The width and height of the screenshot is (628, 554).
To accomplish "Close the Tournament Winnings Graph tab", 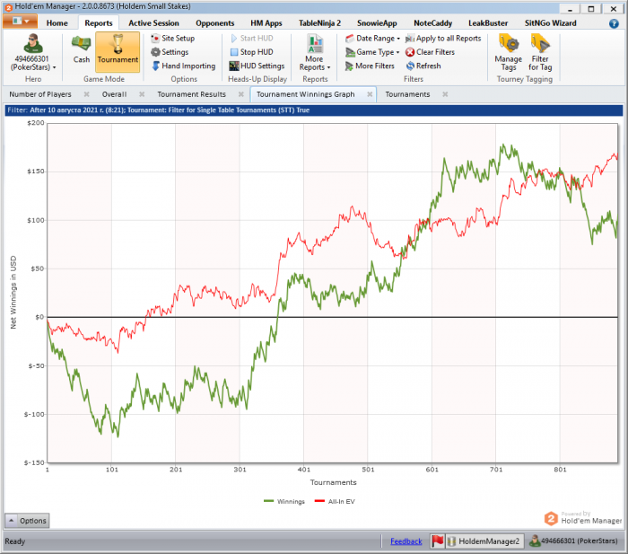I will tap(370, 94).
